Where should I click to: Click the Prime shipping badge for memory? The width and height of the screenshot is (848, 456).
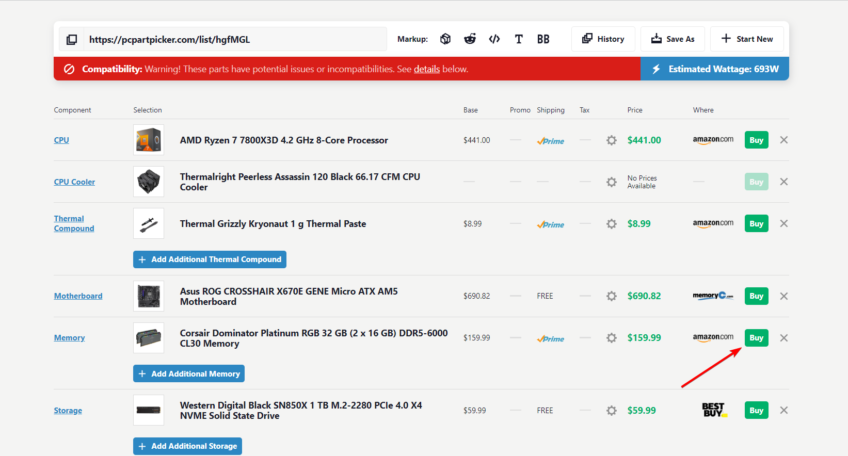tap(551, 338)
